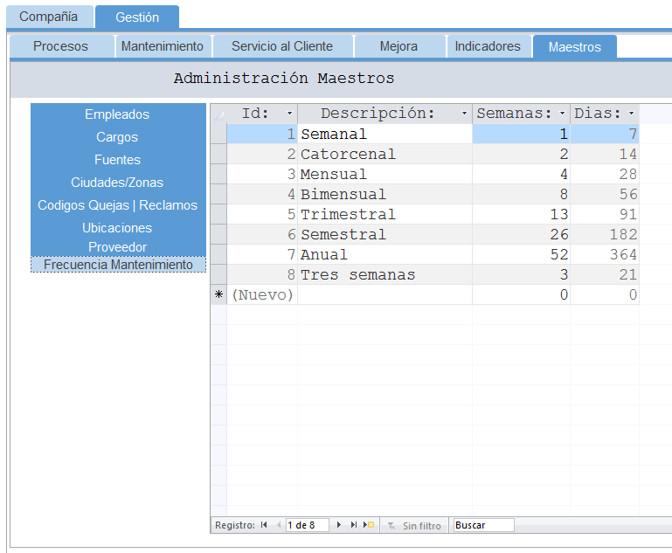Select the Trimestral description cell
The image size is (672, 553).
[384, 215]
